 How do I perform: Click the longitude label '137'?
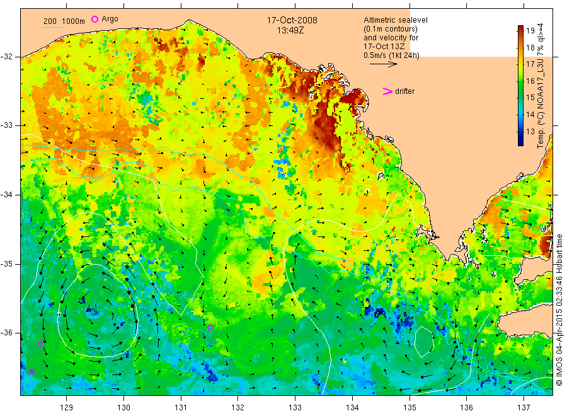pyautogui.click(x=524, y=408)
